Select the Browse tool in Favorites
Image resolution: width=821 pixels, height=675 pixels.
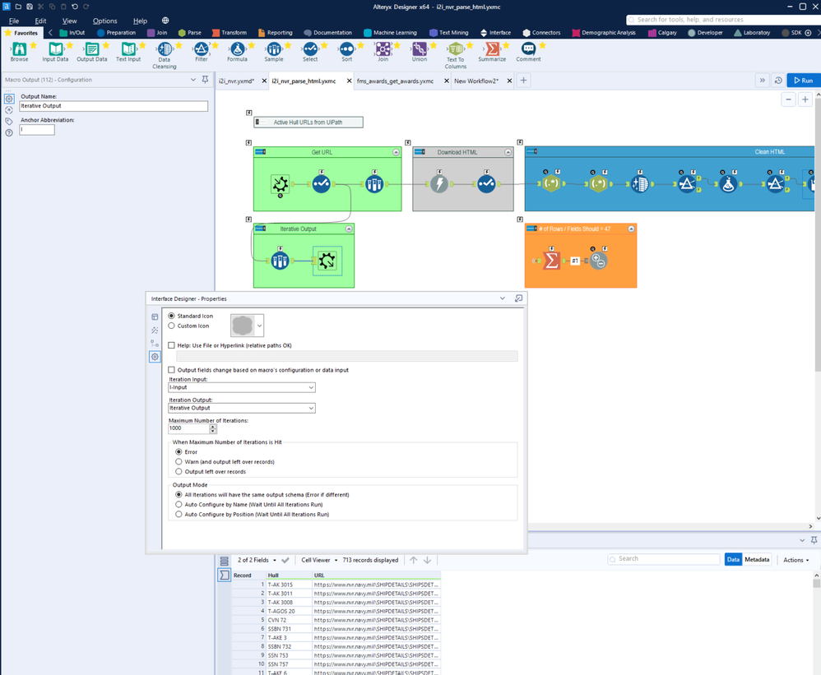click(20, 51)
